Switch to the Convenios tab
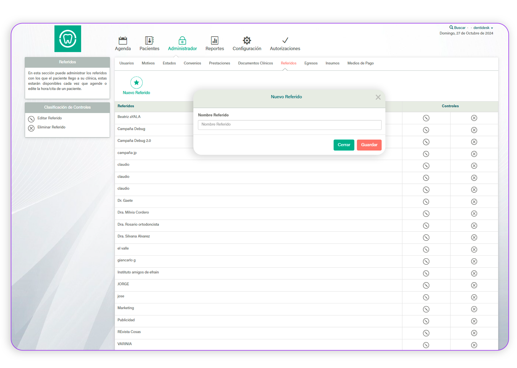This screenshot has height=368, width=517. (192, 63)
